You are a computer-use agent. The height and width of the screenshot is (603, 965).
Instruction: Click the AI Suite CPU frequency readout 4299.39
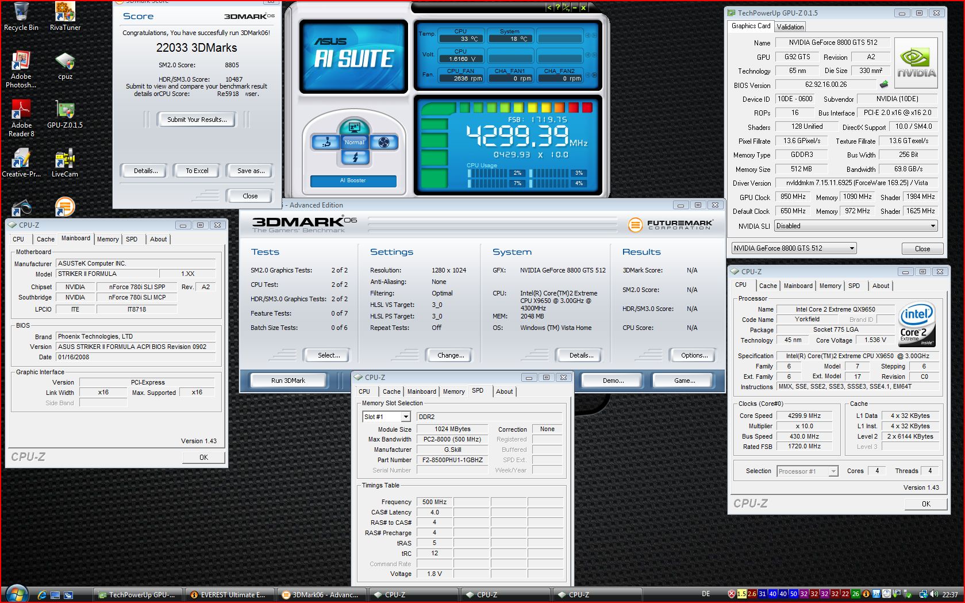[x=517, y=137]
